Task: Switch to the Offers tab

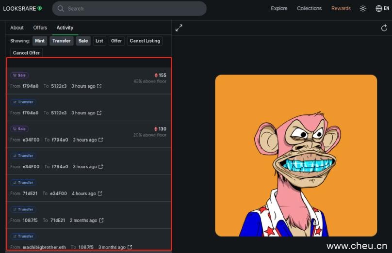Action: (40, 28)
